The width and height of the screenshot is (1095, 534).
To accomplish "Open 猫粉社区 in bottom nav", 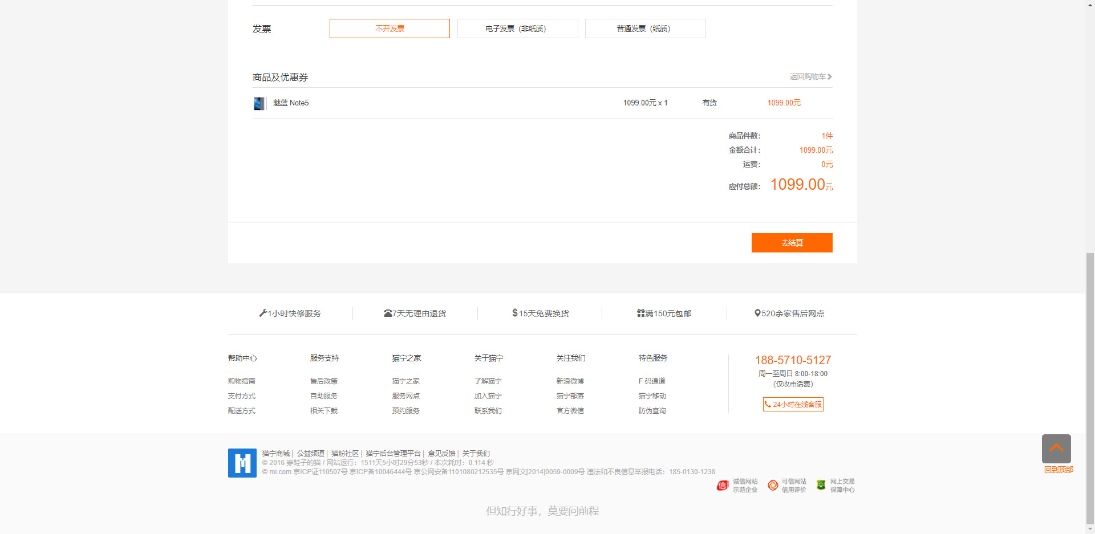I will pyautogui.click(x=345, y=454).
